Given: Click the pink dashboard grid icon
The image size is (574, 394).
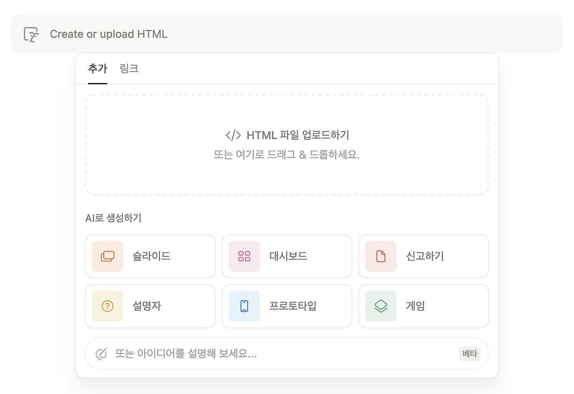Looking at the screenshot, I should point(244,256).
